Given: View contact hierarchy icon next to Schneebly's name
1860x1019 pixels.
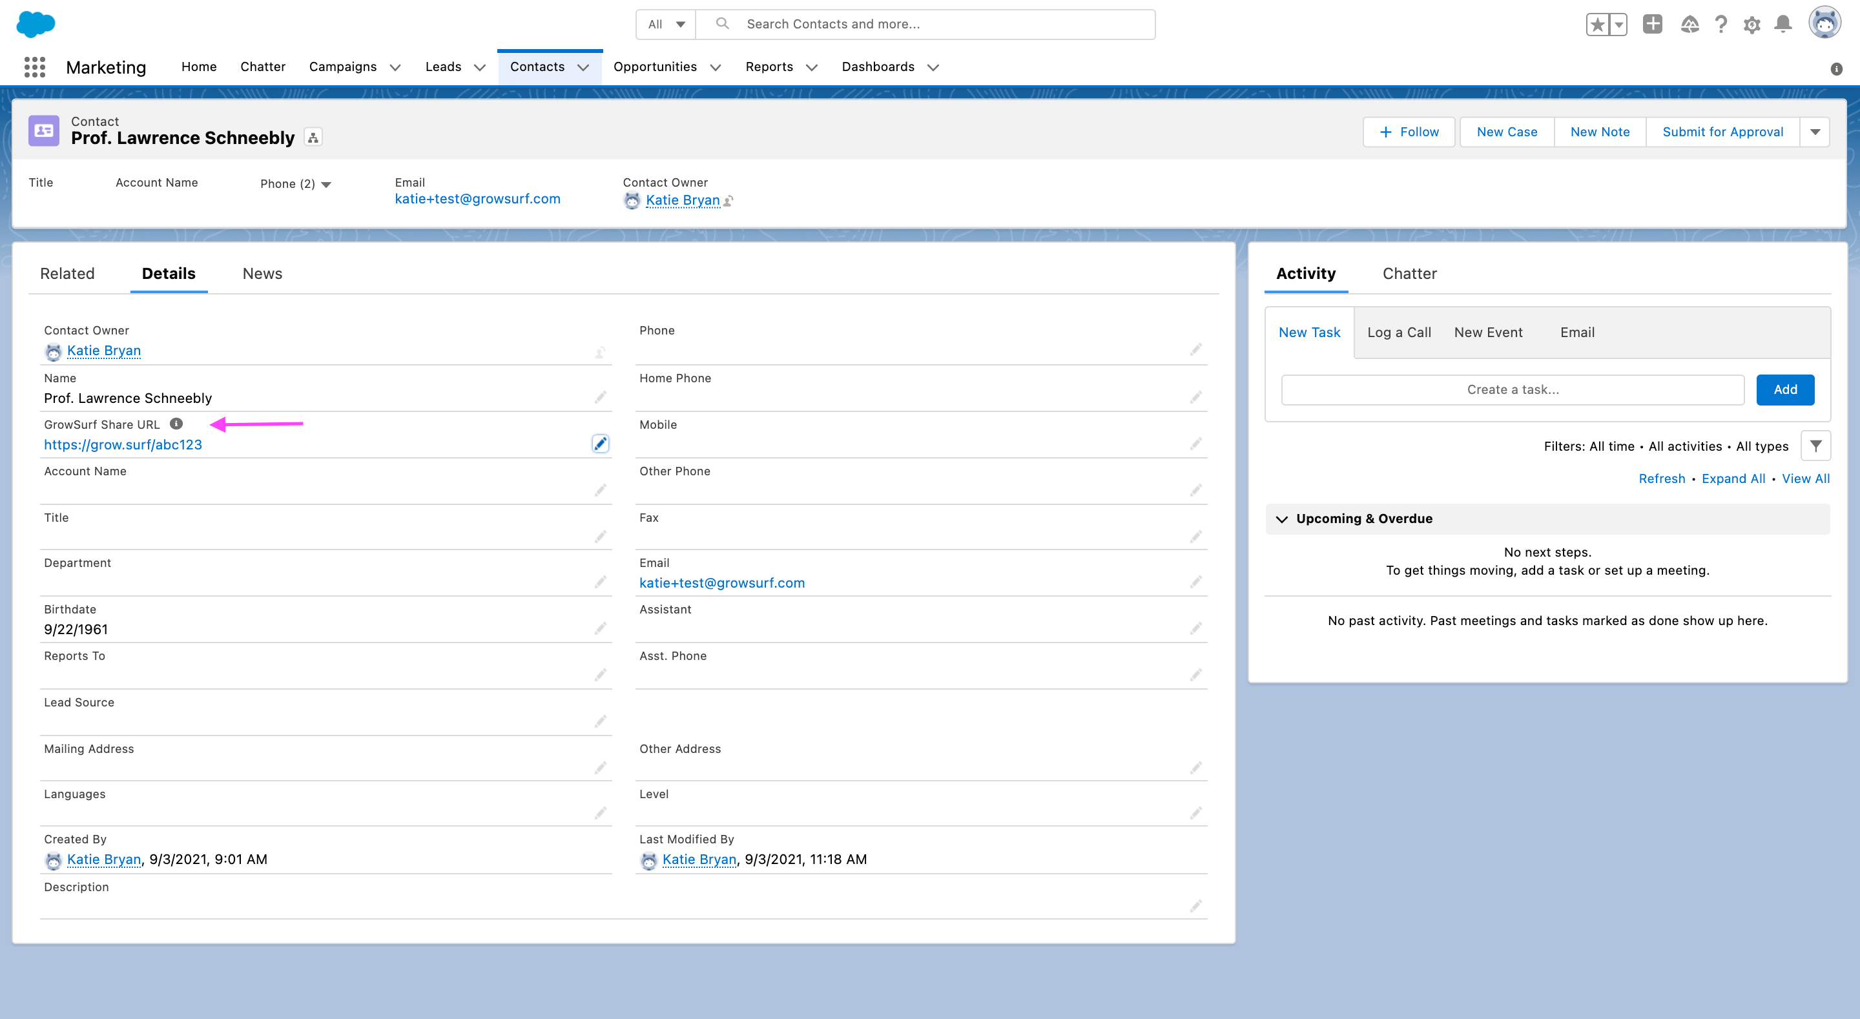Looking at the screenshot, I should [x=312, y=136].
